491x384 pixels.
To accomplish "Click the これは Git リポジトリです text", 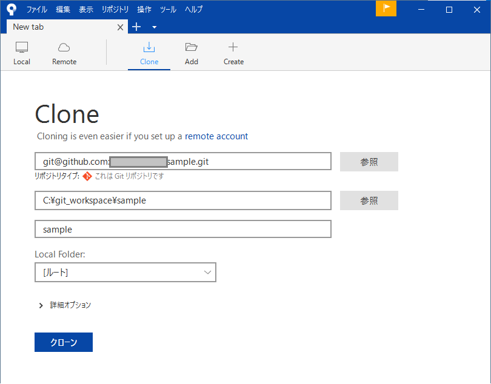I will point(129,176).
